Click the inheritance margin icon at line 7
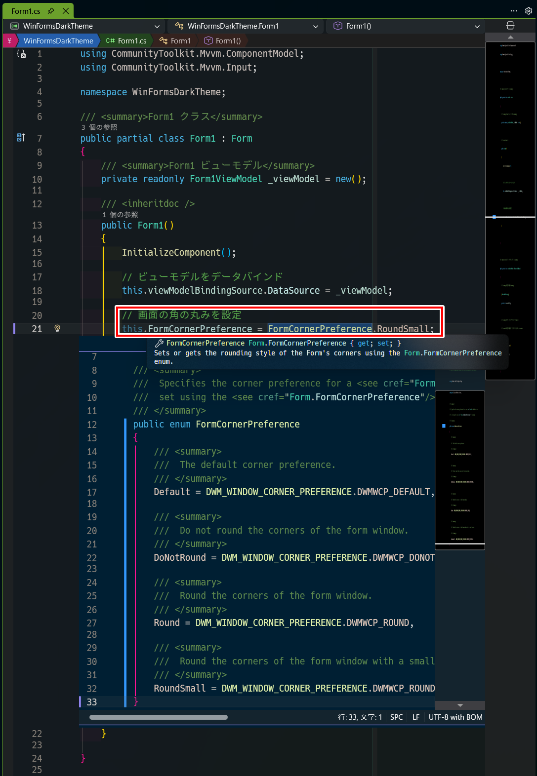 coord(21,138)
